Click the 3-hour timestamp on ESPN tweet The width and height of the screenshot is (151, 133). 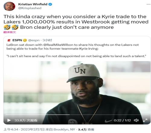pos(47,40)
